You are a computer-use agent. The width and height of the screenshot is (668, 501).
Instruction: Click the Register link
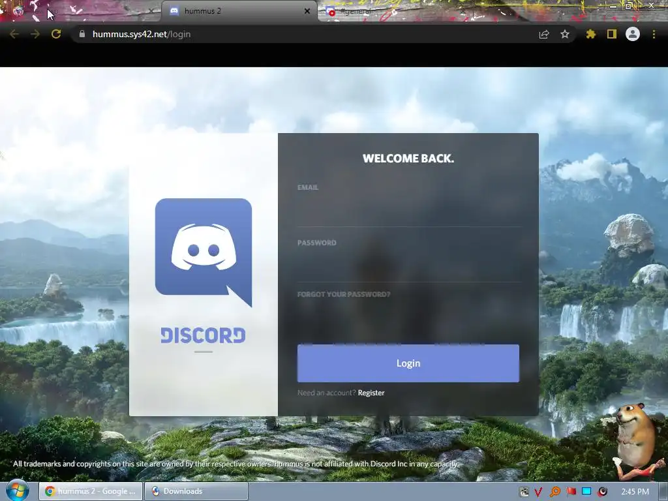click(371, 393)
